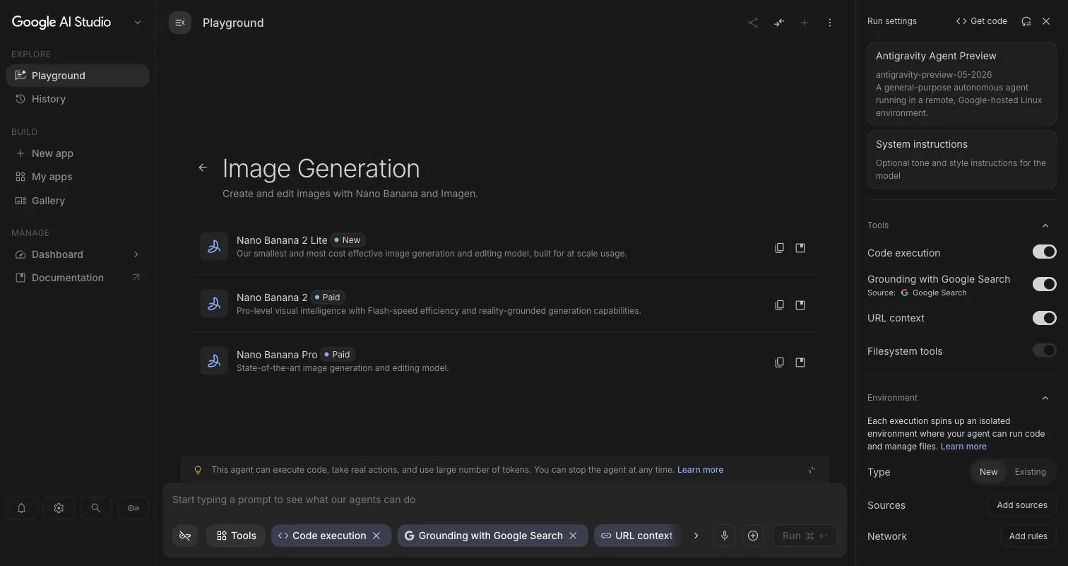Viewport: 1068px width, 566px height.
Task: Open the Tools button in the prompt bar
Action: pos(236,536)
